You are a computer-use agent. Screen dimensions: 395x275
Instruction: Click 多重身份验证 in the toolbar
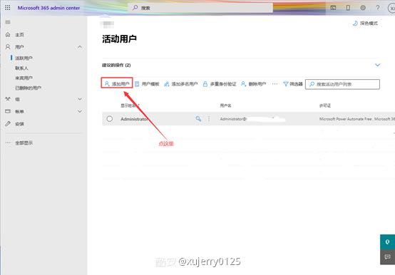pos(220,84)
